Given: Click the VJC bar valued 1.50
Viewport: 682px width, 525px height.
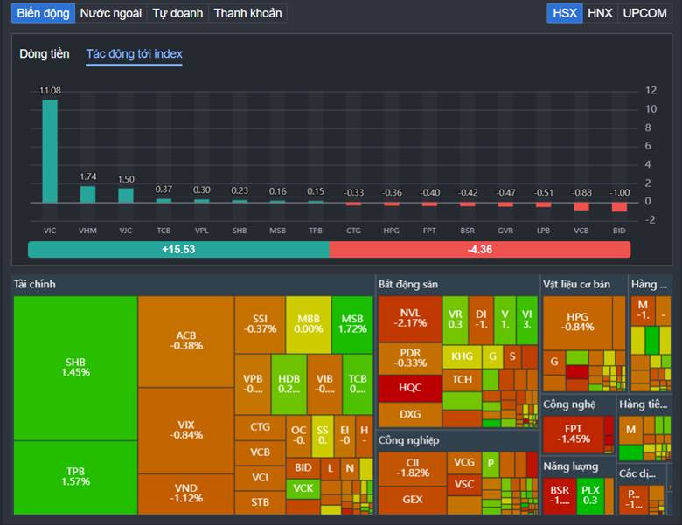Looking at the screenshot, I should click(126, 196).
